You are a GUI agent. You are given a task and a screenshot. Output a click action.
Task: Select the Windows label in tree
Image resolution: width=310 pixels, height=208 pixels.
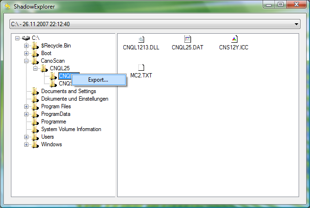coord(51,144)
